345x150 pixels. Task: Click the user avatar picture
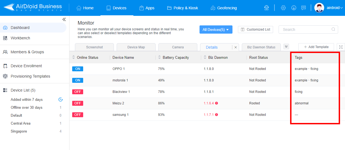click(319, 8)
